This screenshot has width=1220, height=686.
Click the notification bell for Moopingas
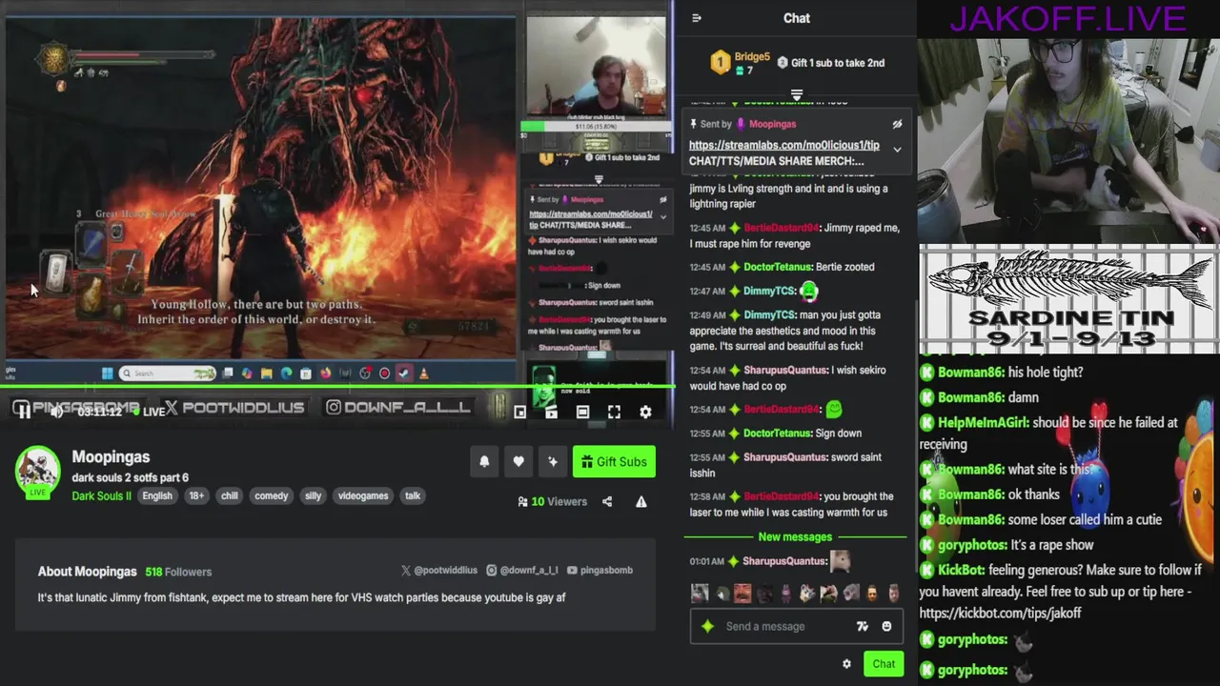click(x=484, y=461)
